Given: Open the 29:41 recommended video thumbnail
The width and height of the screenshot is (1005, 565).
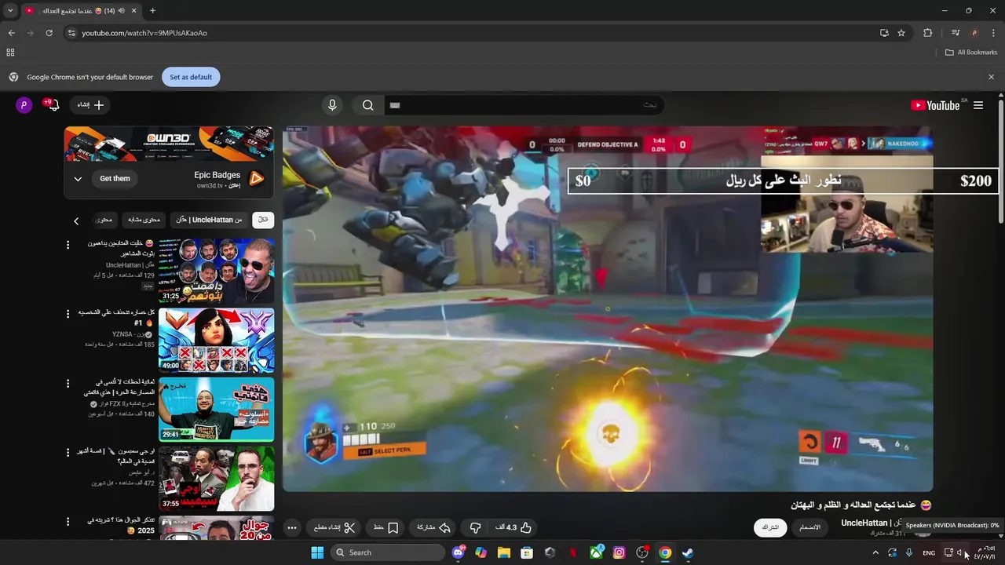Looking at the screenshot, I should pos(217,409).
